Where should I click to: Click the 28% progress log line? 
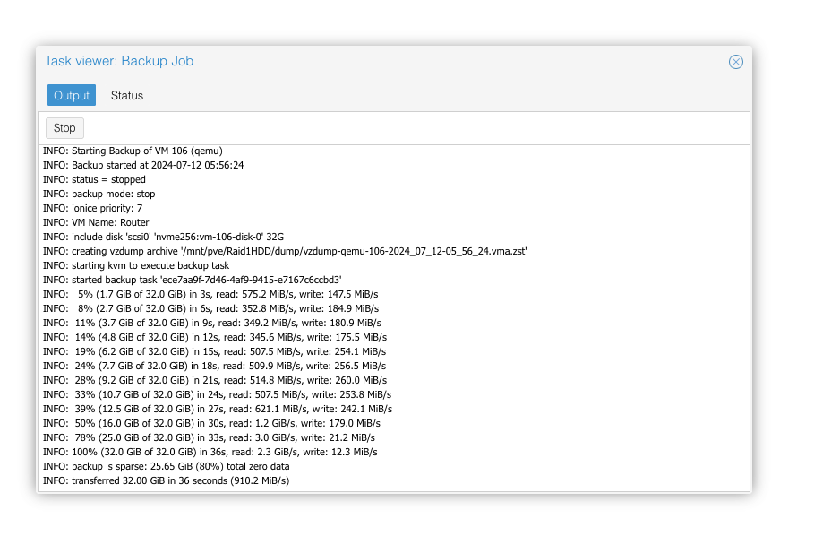click(x=215, y=380)
